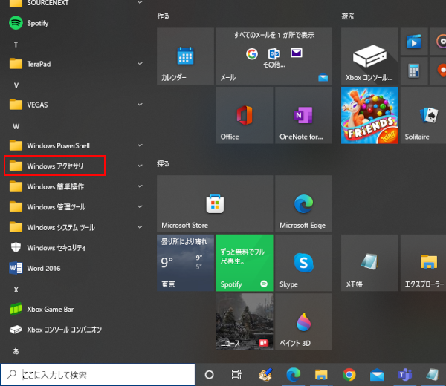Expand the TeraPad folder chevron

140,64
